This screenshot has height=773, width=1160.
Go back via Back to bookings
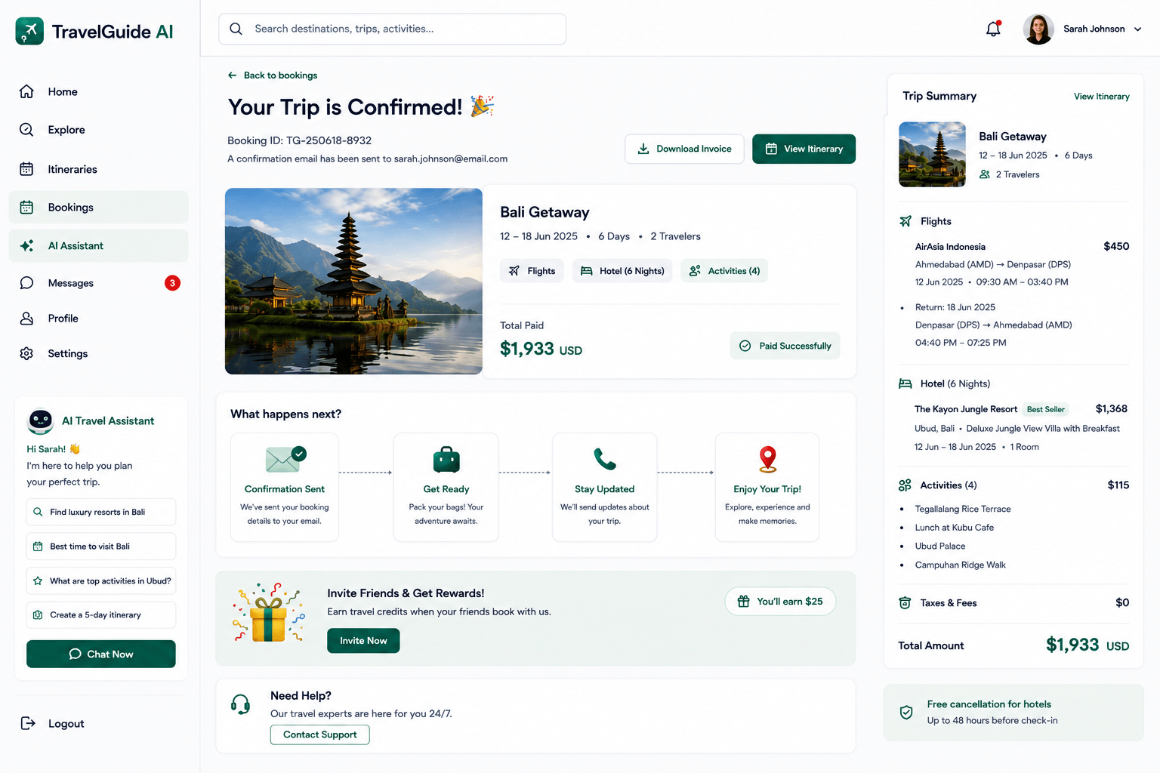tap(273, 75)
